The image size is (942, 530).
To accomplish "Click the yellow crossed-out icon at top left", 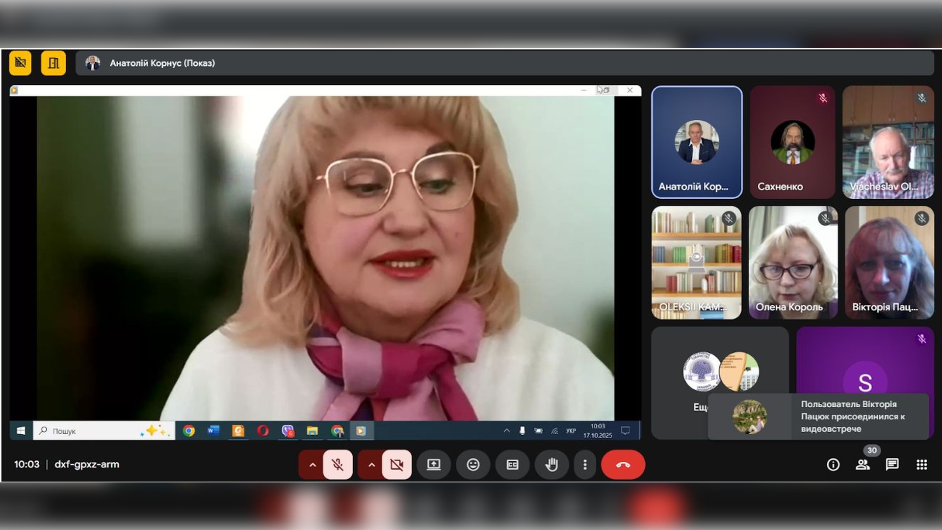I will [20, 63].
